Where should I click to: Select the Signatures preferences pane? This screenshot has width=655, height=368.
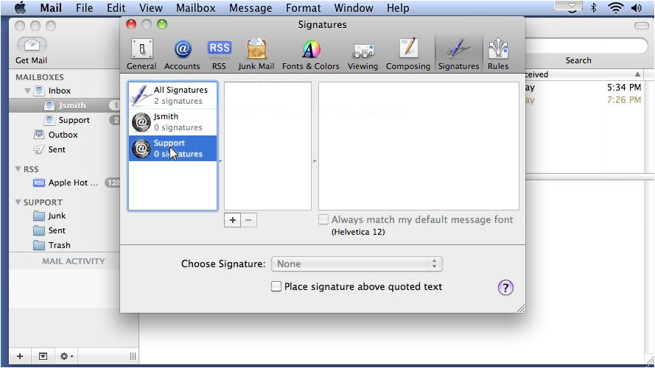pos(458,54)
